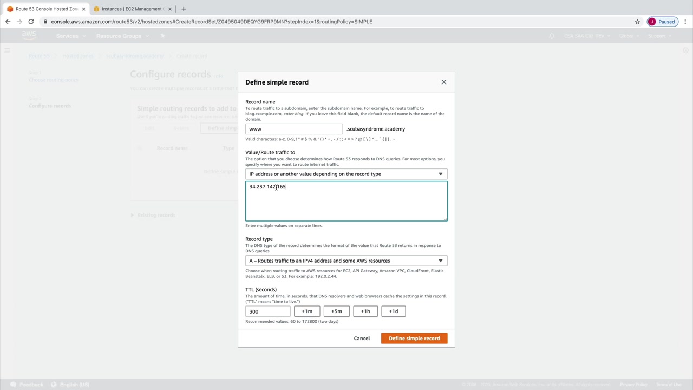Viewport: 693px width, 390px height.
Task: Click the 'Enter multiple values on separate lines' hint
Action: coord(284,226)
